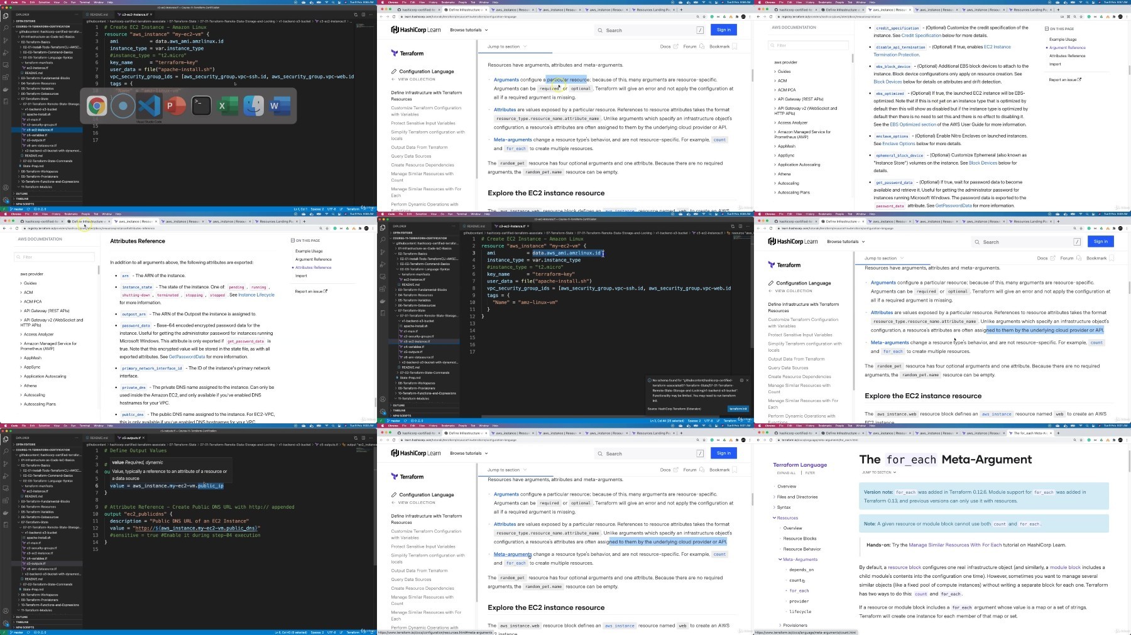Viewport: 1131px width, 635px height.
Task: Open Terminal menu in top-left VS Code menubar
Action: tap(86, 2)
